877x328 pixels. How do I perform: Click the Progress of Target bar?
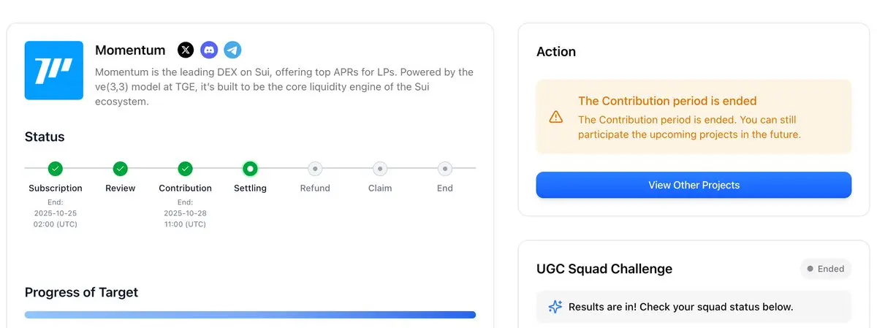250,315
